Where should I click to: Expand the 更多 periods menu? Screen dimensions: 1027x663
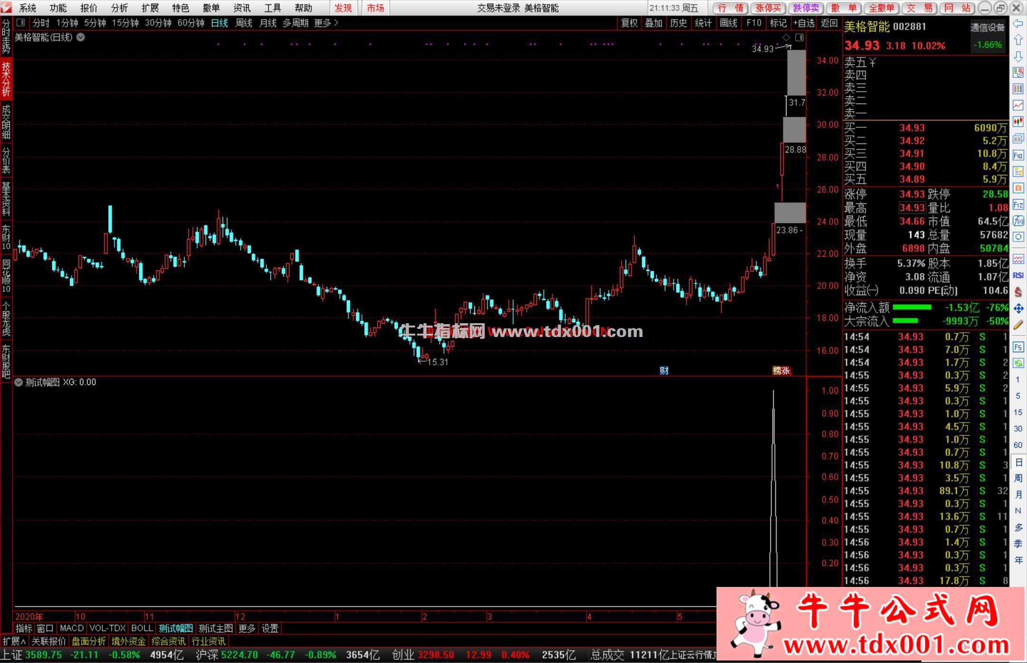click(326, 23)
